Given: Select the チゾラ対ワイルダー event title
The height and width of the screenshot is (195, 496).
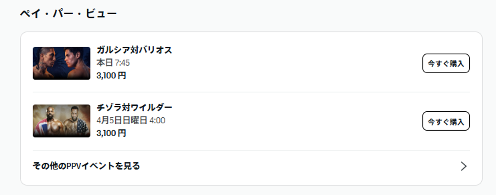Looking at the screenshot, I should click(134, 108).
